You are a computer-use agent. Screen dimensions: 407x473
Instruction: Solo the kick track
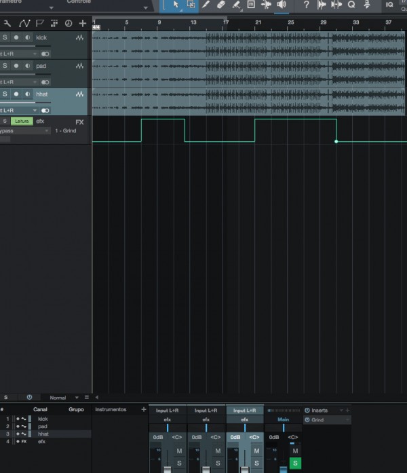(5, 37)
